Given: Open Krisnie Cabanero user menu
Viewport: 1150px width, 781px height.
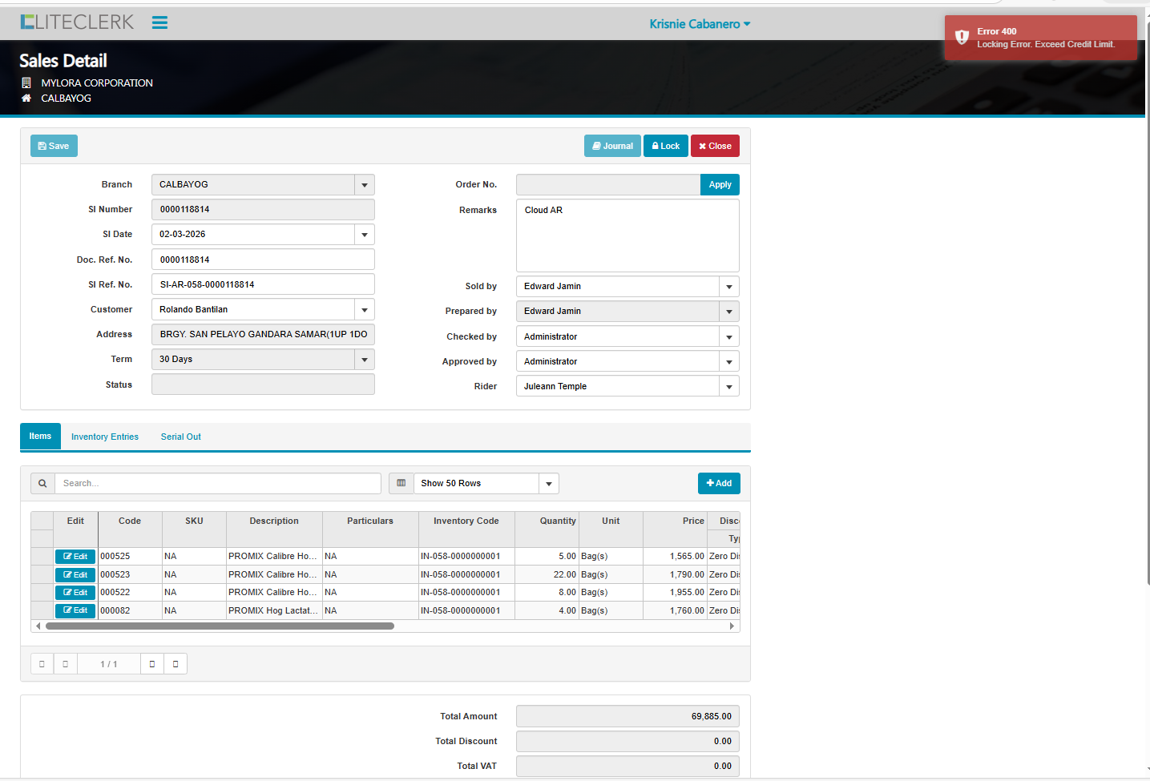Looking at the screenshot, I should [x=700, y=24].
